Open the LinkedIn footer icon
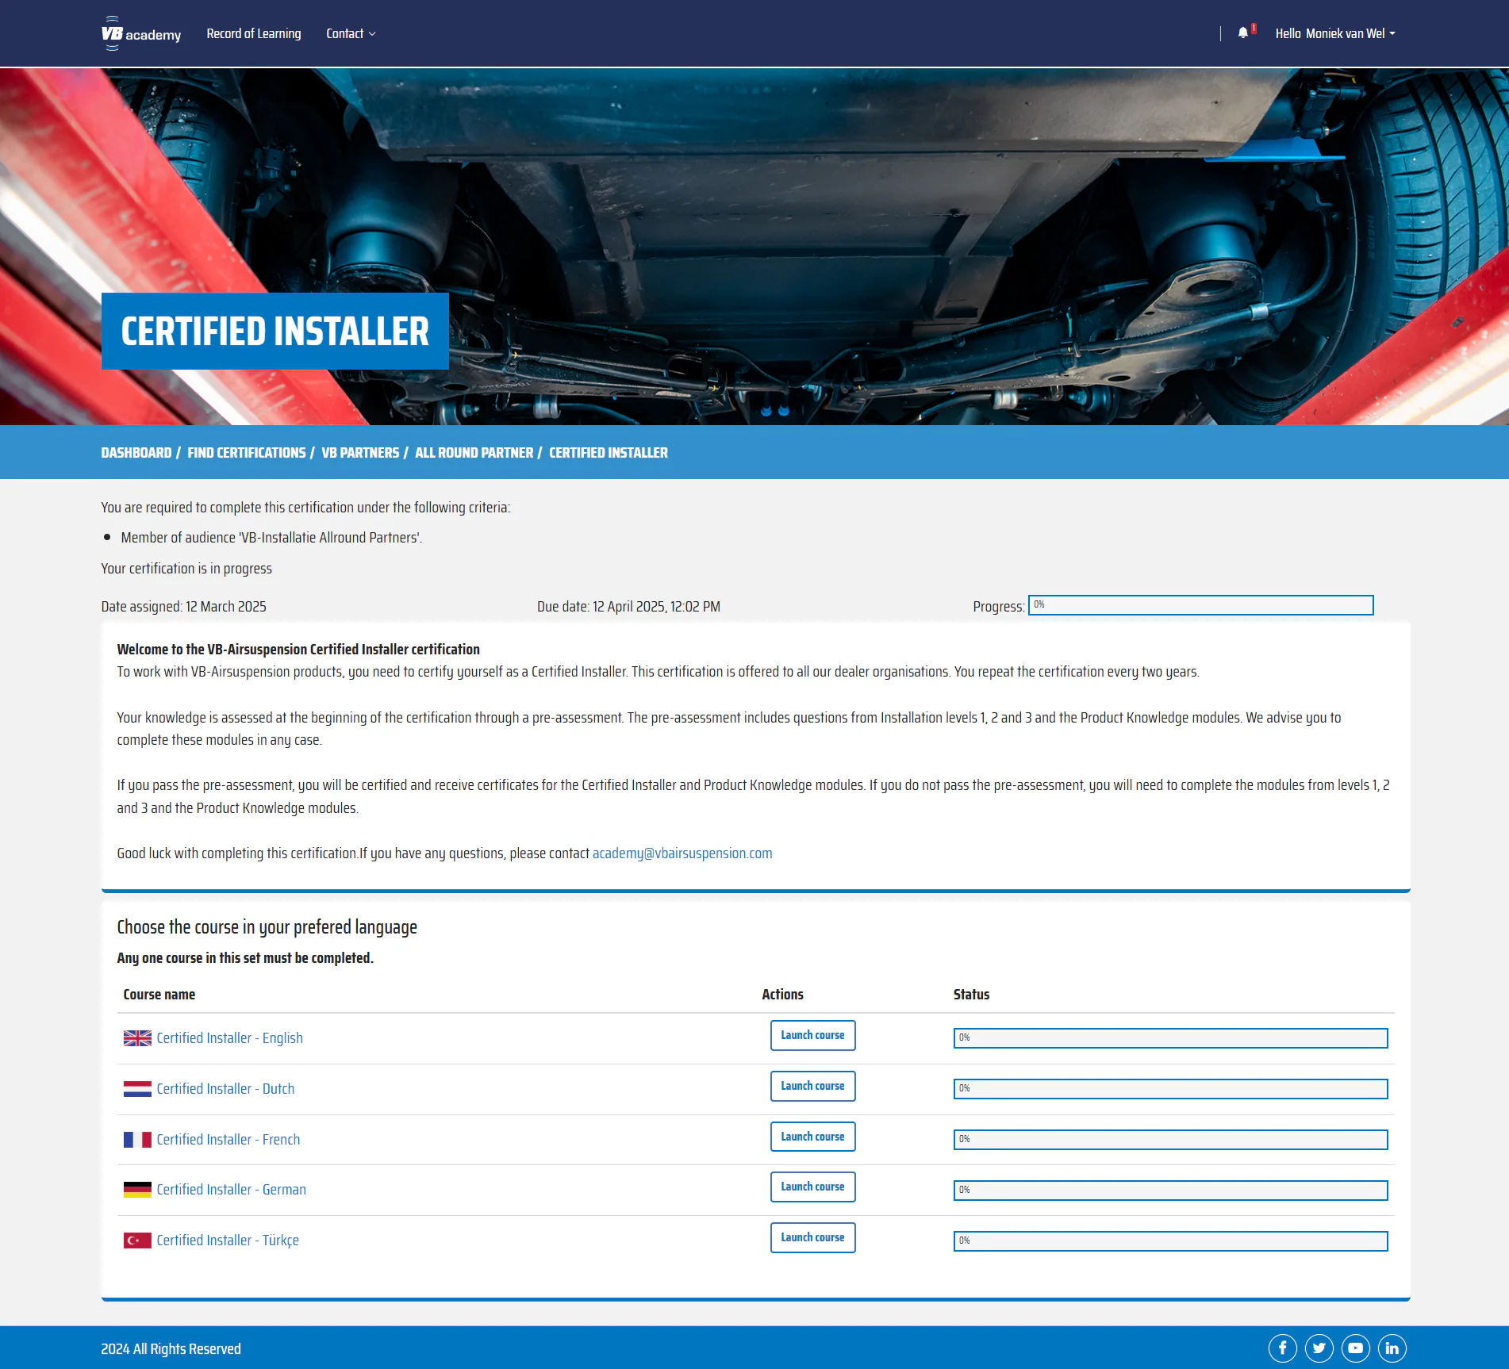The image size is (1509, 1369). (x=1392, y=1348)
